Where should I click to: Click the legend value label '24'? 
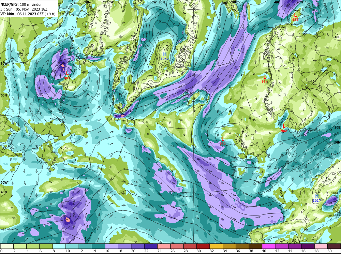tap(159, 251)
